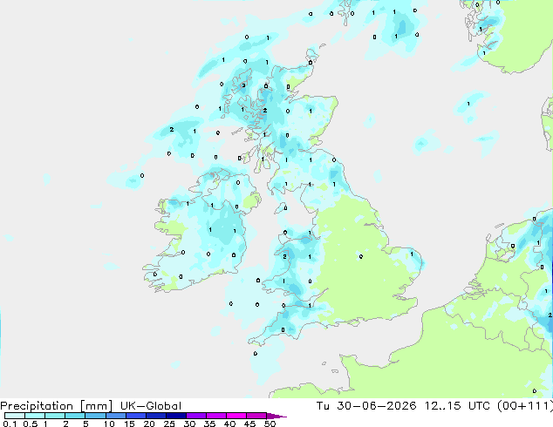The image size is (553, 427).
Task: Click the "40" legend scale label
Action: [229, 424]
